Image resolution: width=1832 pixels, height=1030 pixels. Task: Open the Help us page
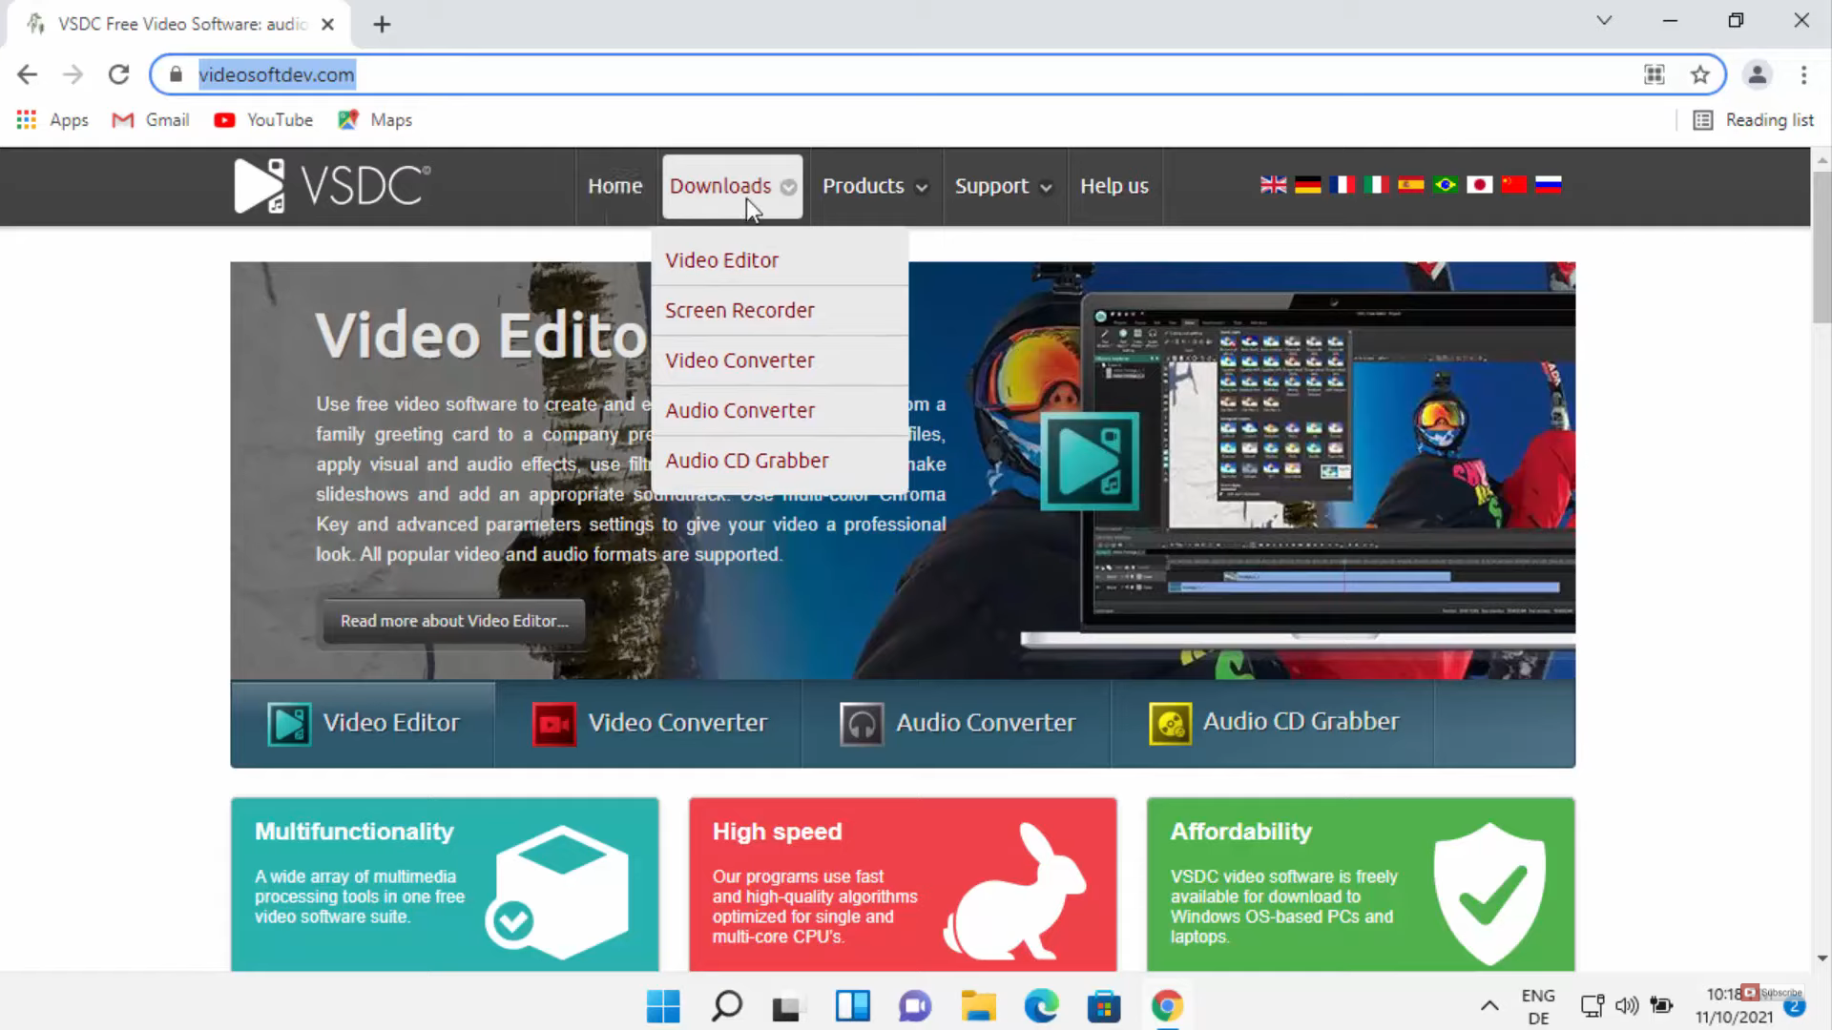click(1114, 186)
